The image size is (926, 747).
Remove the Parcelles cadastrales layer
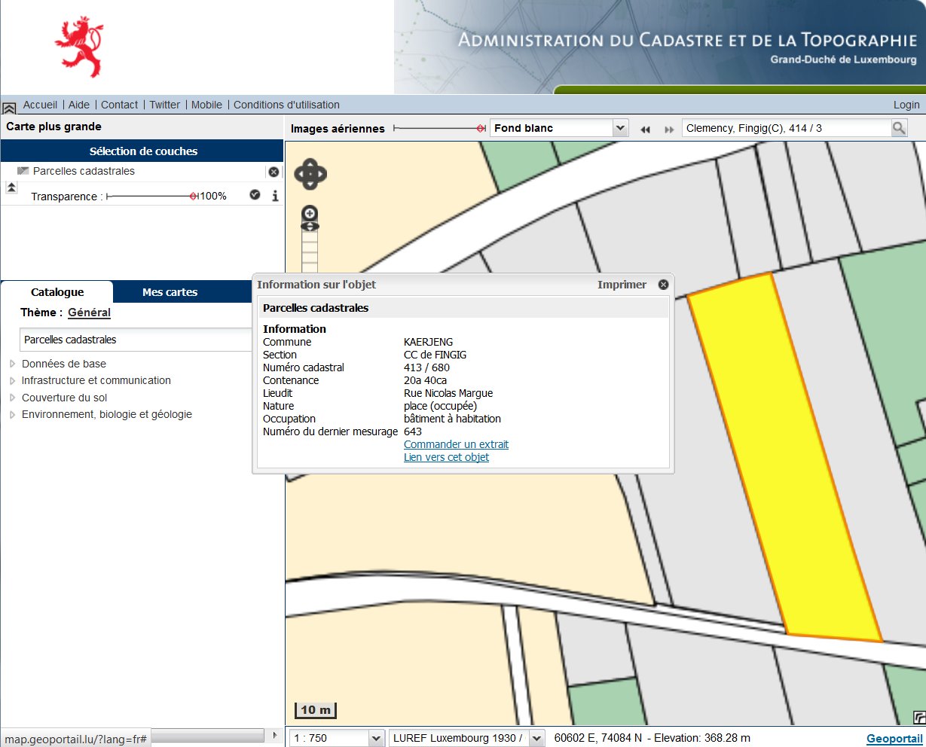click(x=274, y=172)
